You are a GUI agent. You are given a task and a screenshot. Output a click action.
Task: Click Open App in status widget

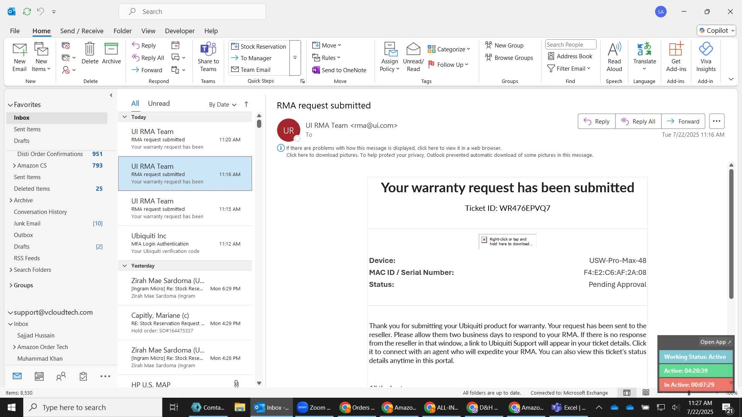click(x=715, y=342)
